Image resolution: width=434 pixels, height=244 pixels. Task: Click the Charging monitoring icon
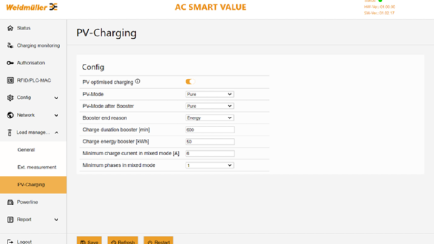tap(10, 46)
